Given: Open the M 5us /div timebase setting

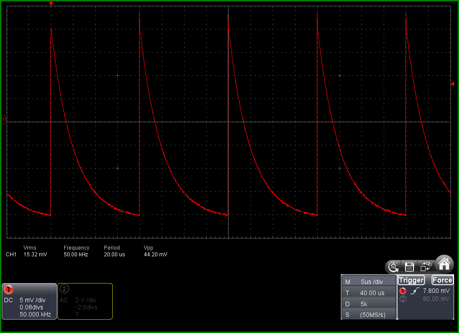Looking at the screenshot, I should point(369,281).
